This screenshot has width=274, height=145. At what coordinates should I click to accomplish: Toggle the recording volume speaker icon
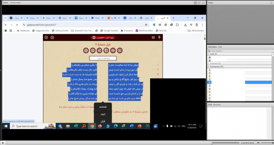click(x=258, y=143)
